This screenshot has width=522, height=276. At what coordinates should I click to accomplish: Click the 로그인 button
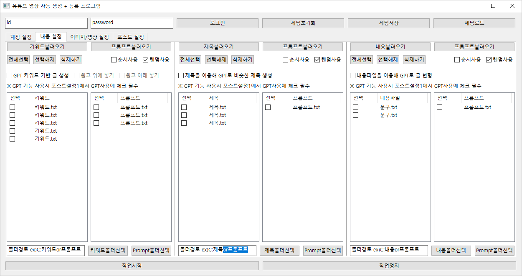click(217, 23)
